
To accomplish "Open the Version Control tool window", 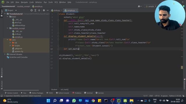I will point(11,93).
